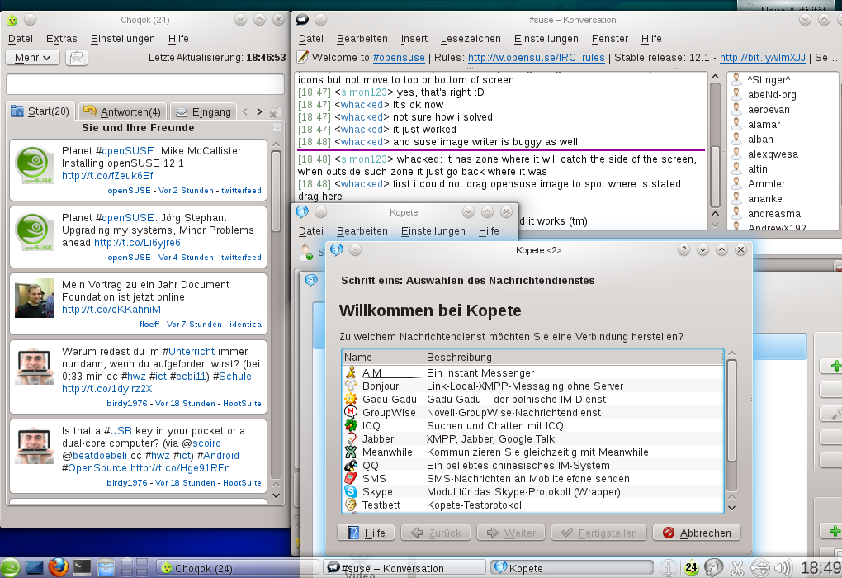Viewport: 842px width, 578px height.
Task: Open the terminal icon in the taskbar
Action: click(83, 567)
